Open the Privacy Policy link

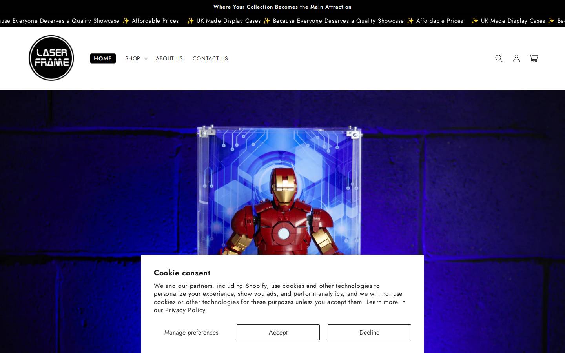tap(185, 310)
